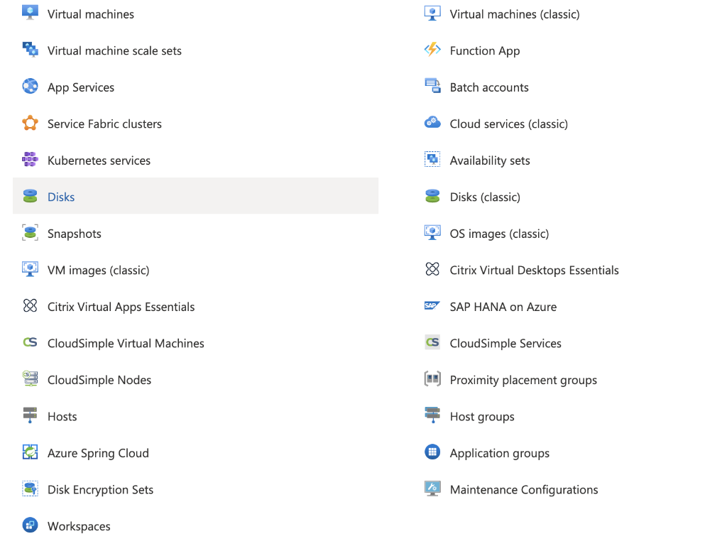Open Citrix Virtual Desktops Essentials link
Viewport: 727px width, 556px height.
(535, 271)
